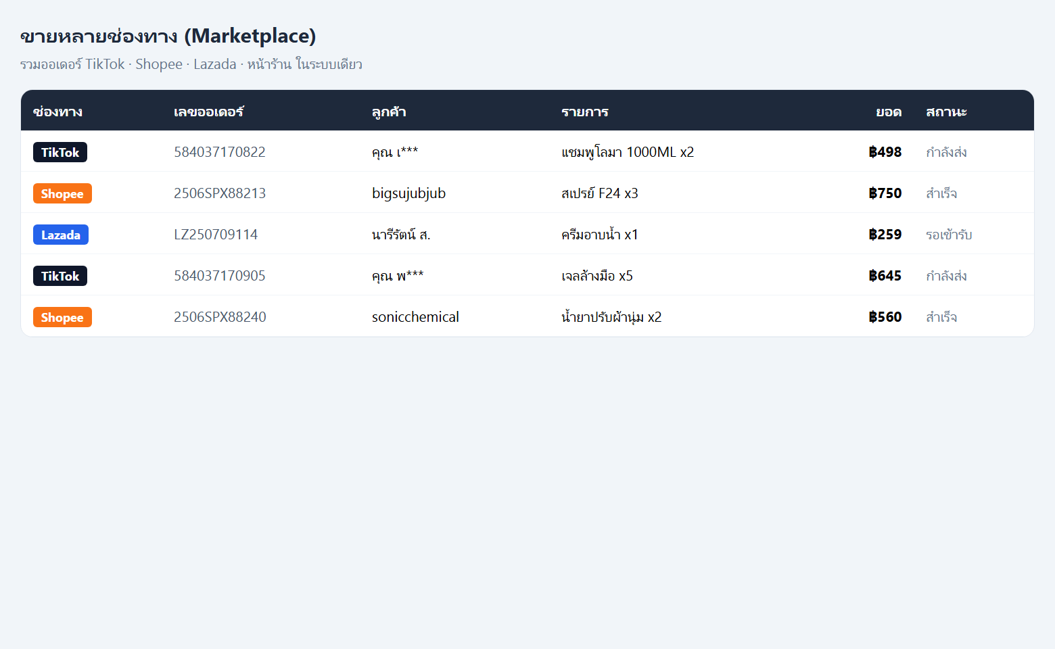Click กำลังส่ง status of order 584037170905
The width and height of the screenshot is (1055, 649).
(x=946, y=276)
